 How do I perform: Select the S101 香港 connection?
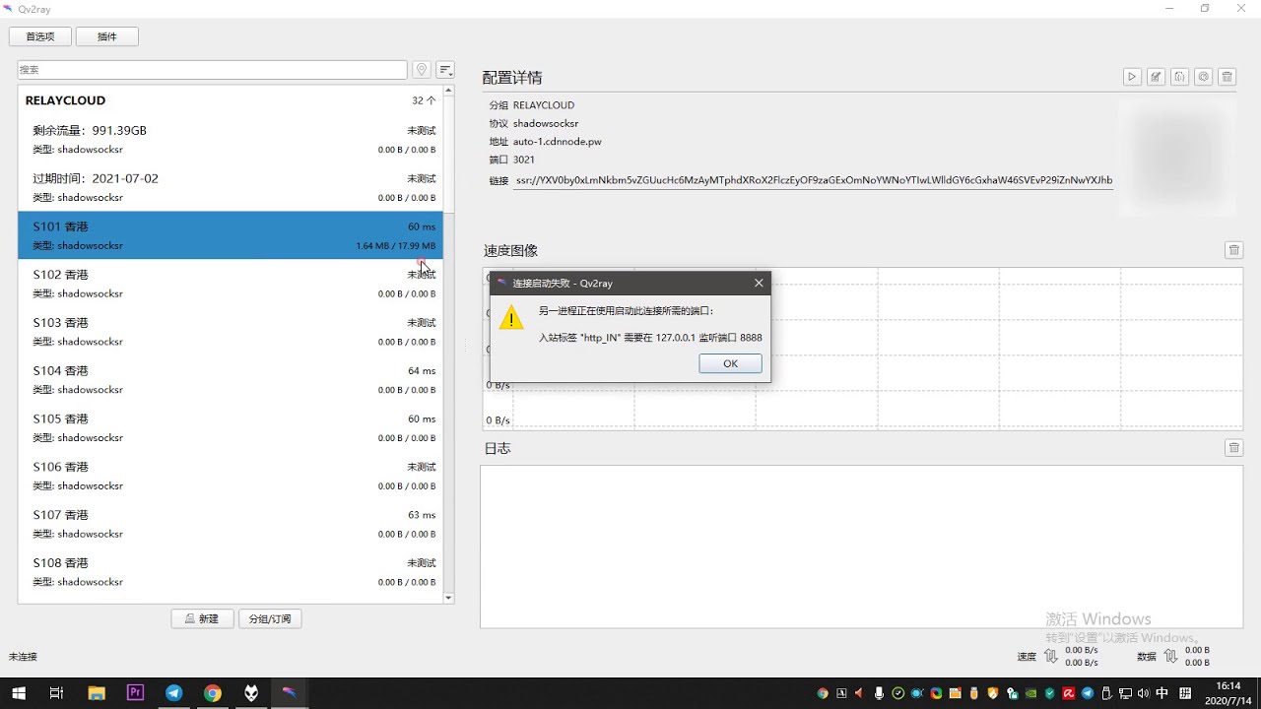click(231, 236)
